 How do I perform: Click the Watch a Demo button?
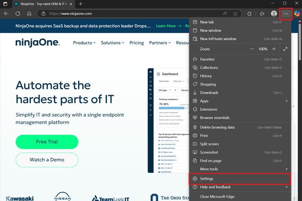pos(47,160)
